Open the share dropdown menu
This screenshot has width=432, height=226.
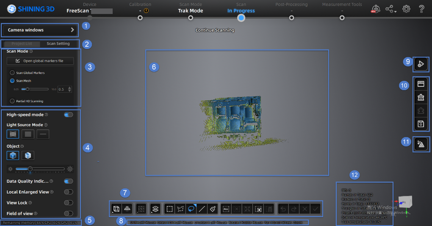[391, 8]
